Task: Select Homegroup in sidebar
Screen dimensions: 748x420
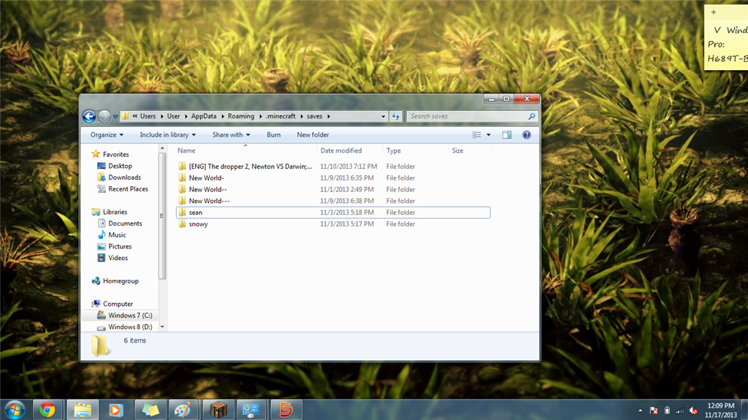Action: click(121, 280)
